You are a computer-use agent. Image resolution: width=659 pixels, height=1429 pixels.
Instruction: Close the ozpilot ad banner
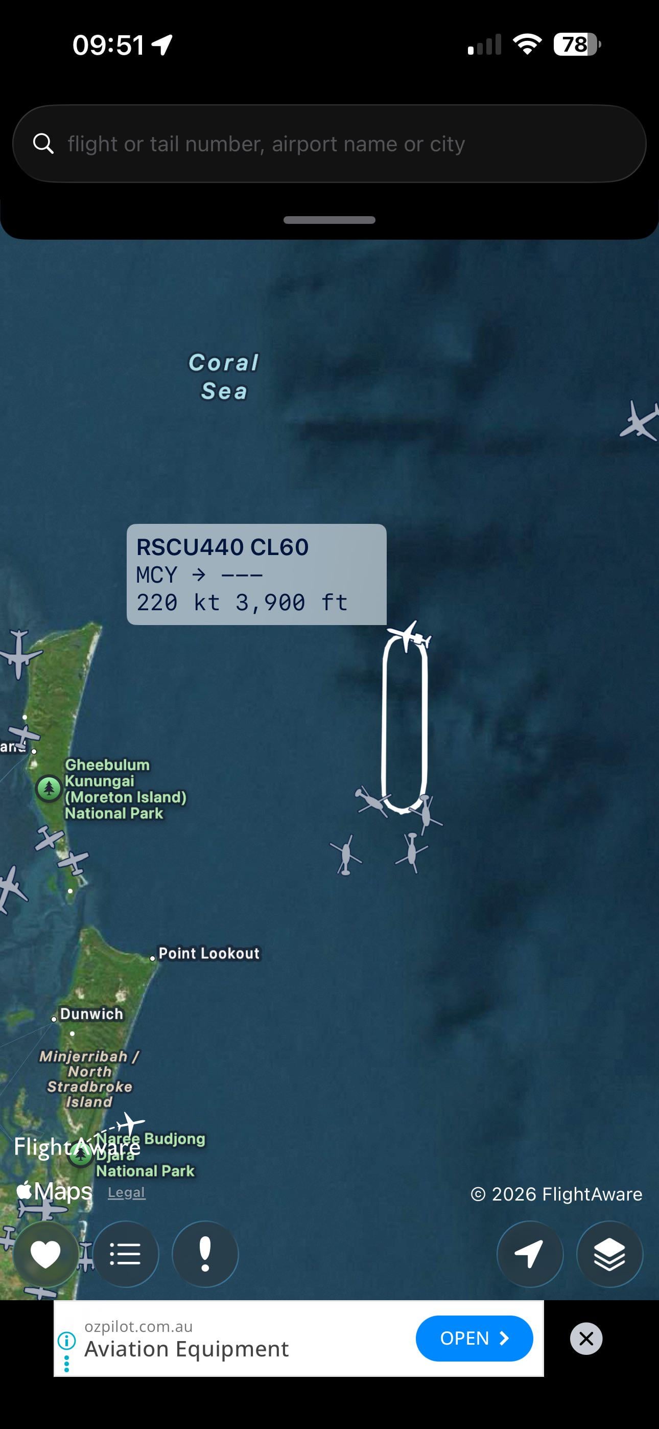pos(586,1339)
